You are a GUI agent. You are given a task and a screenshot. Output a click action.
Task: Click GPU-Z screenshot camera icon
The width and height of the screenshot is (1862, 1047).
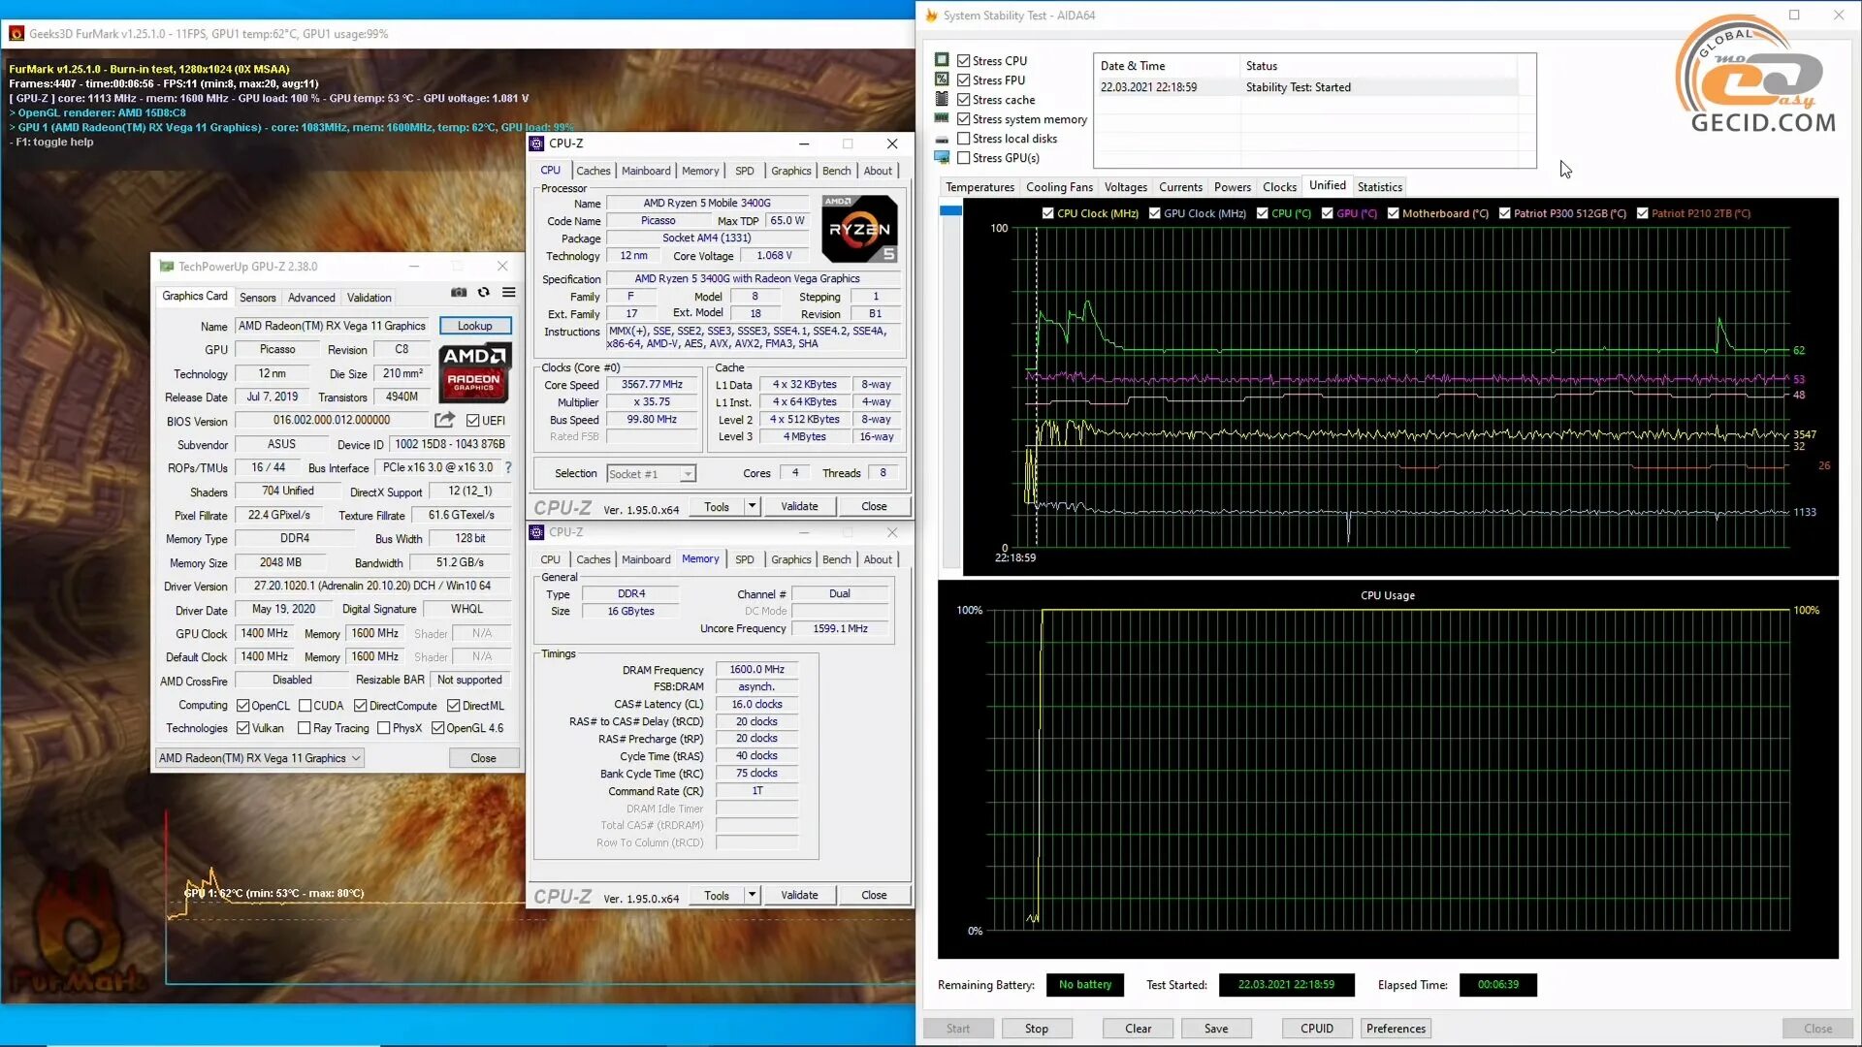459,293
